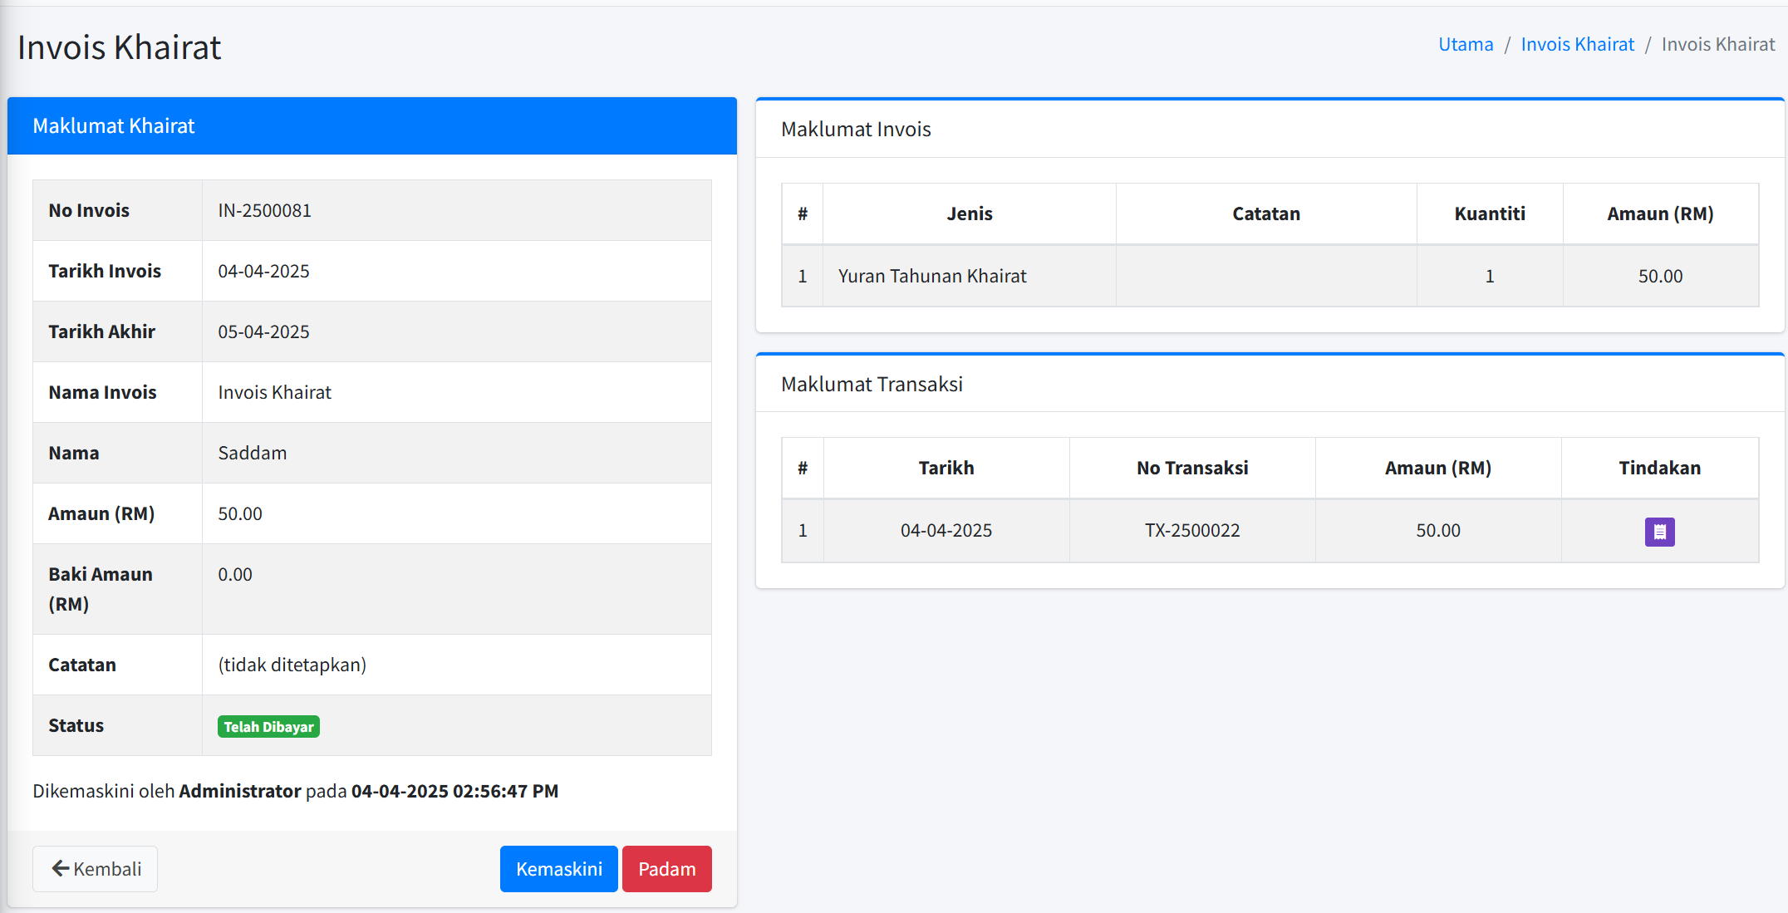Click the Maklumat Transaksi card header
Viewport: 1788px width, 913px height.
tap(872, 385)
